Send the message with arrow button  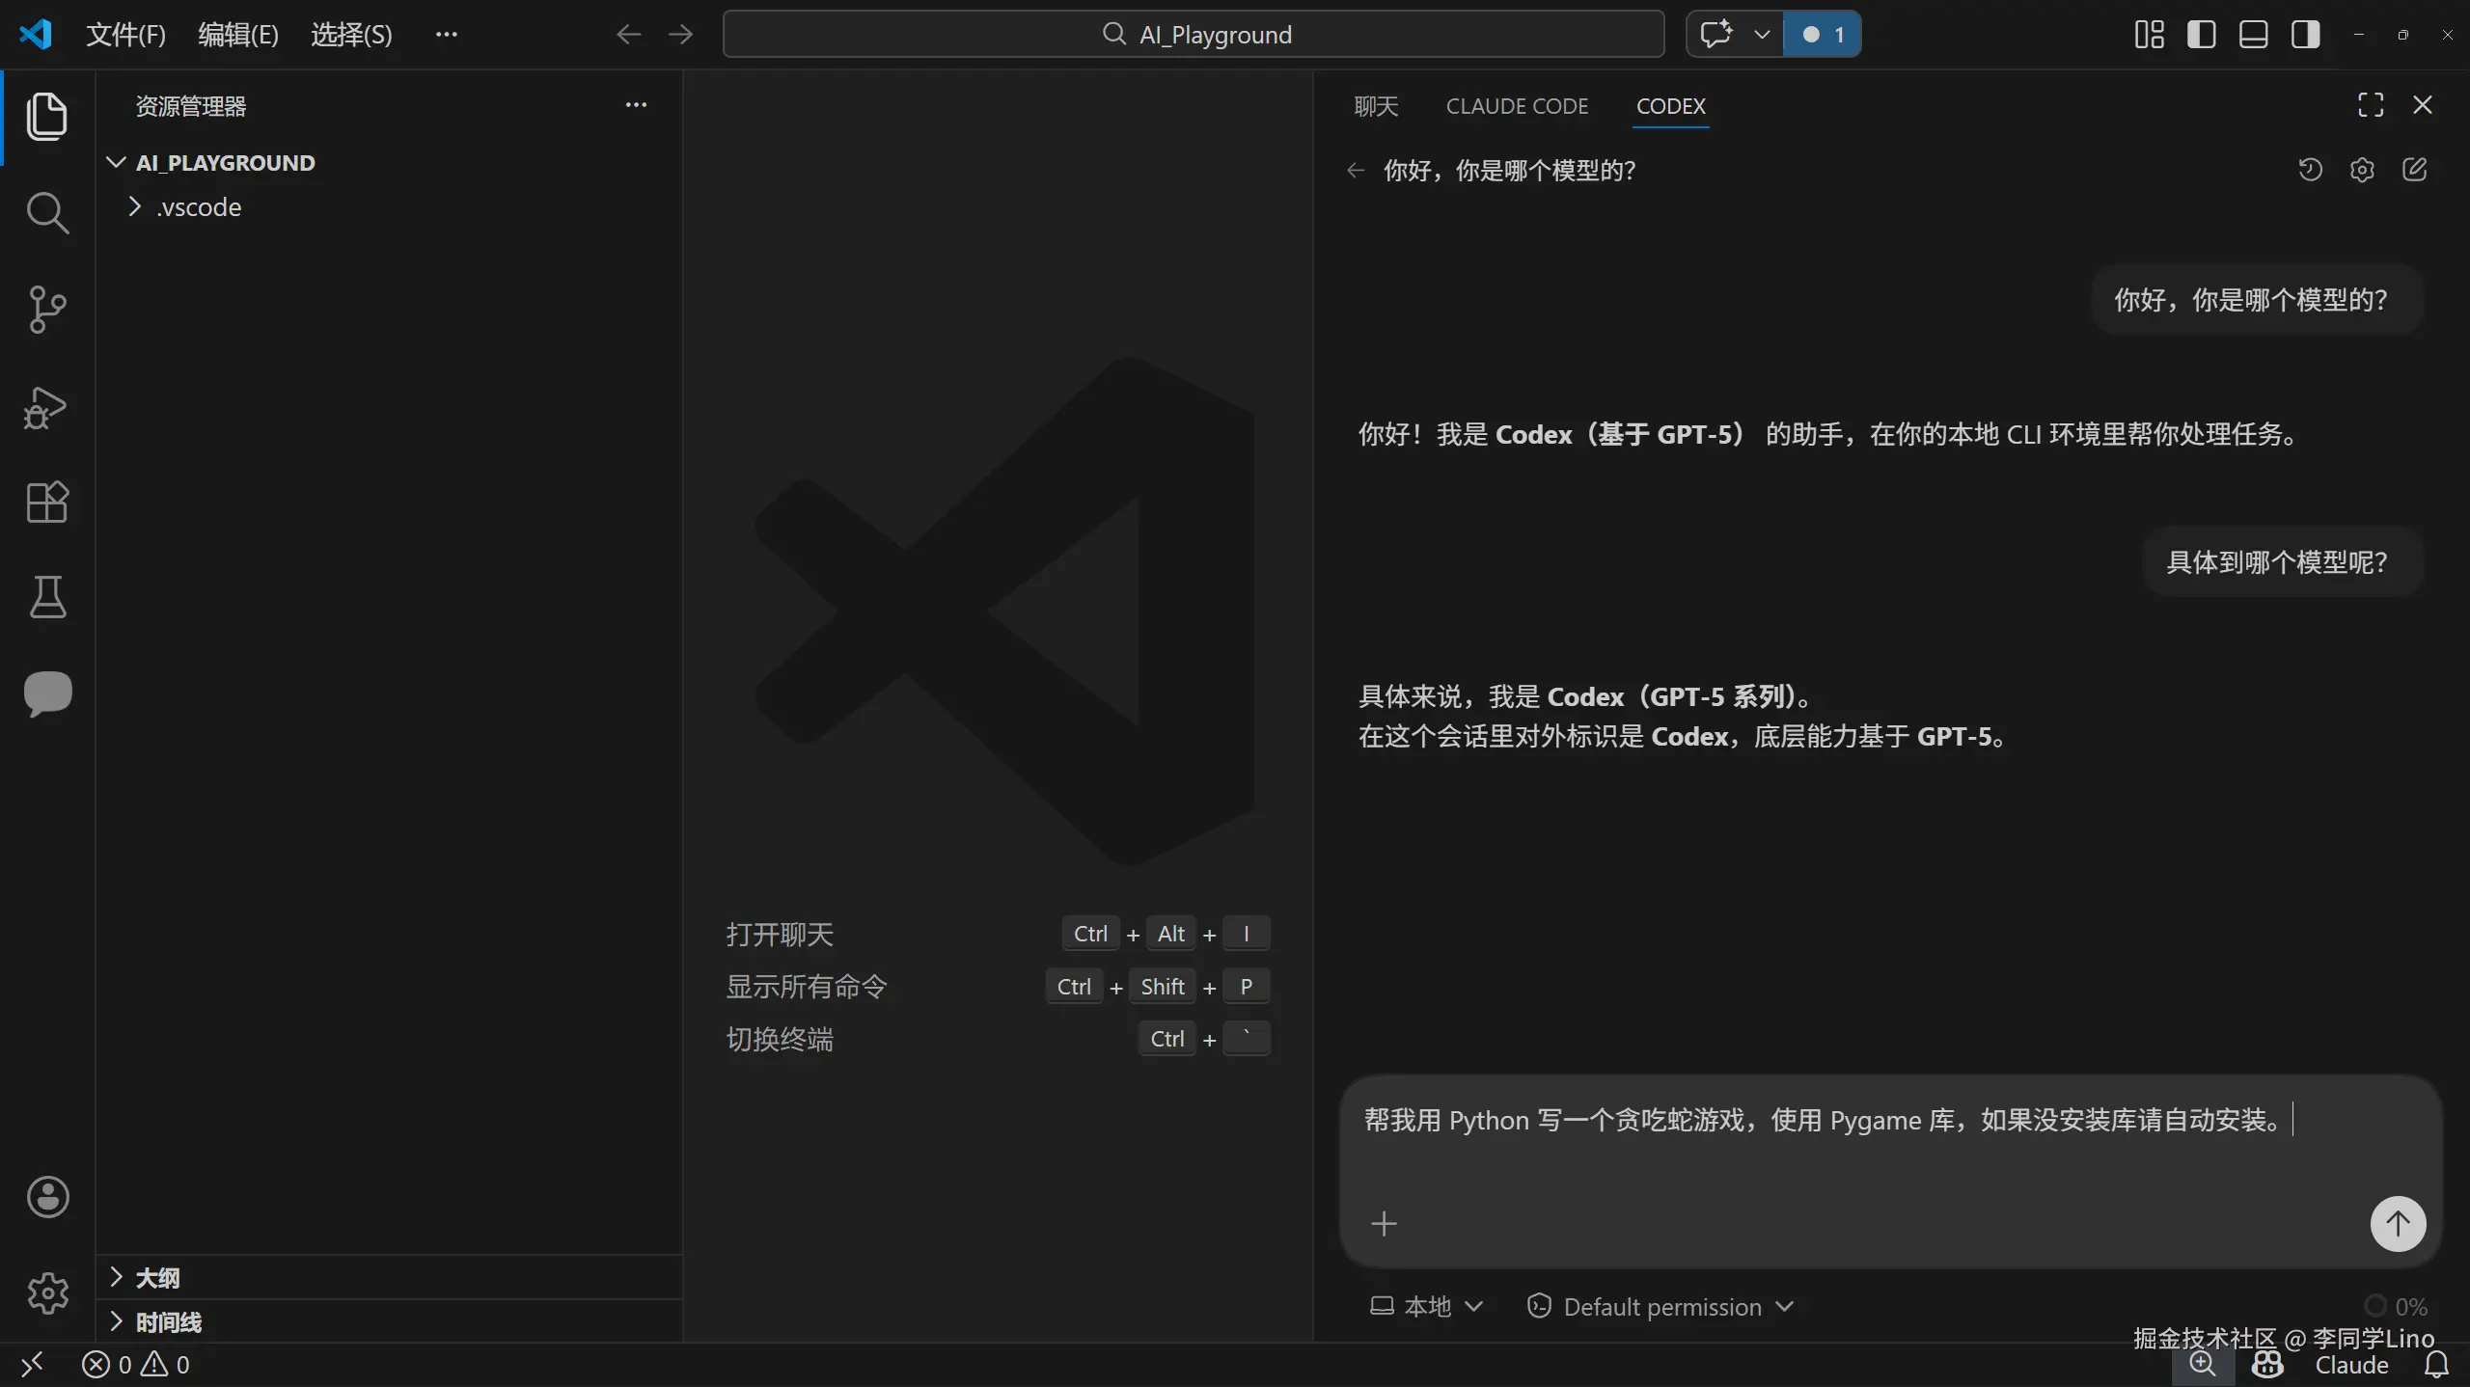[2397, 1224]
